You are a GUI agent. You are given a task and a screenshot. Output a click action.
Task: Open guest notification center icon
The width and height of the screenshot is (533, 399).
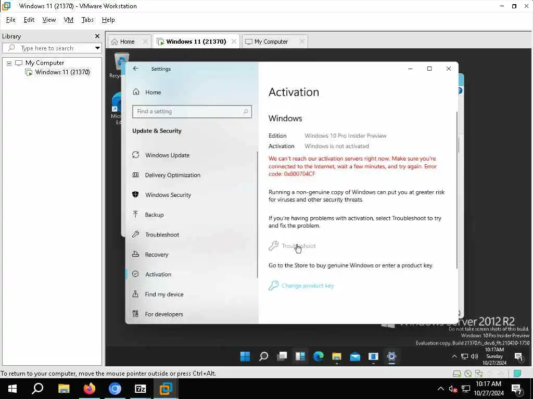(x=518, y=356)
